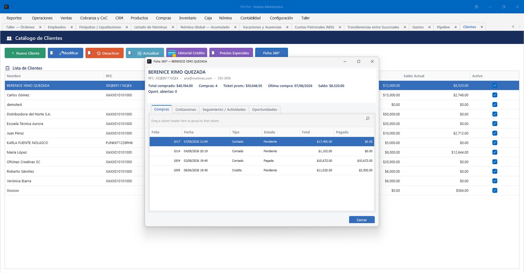524x273 pixels.
Task: Click the Nuevo Cliente button
Action: coord(25,53)
